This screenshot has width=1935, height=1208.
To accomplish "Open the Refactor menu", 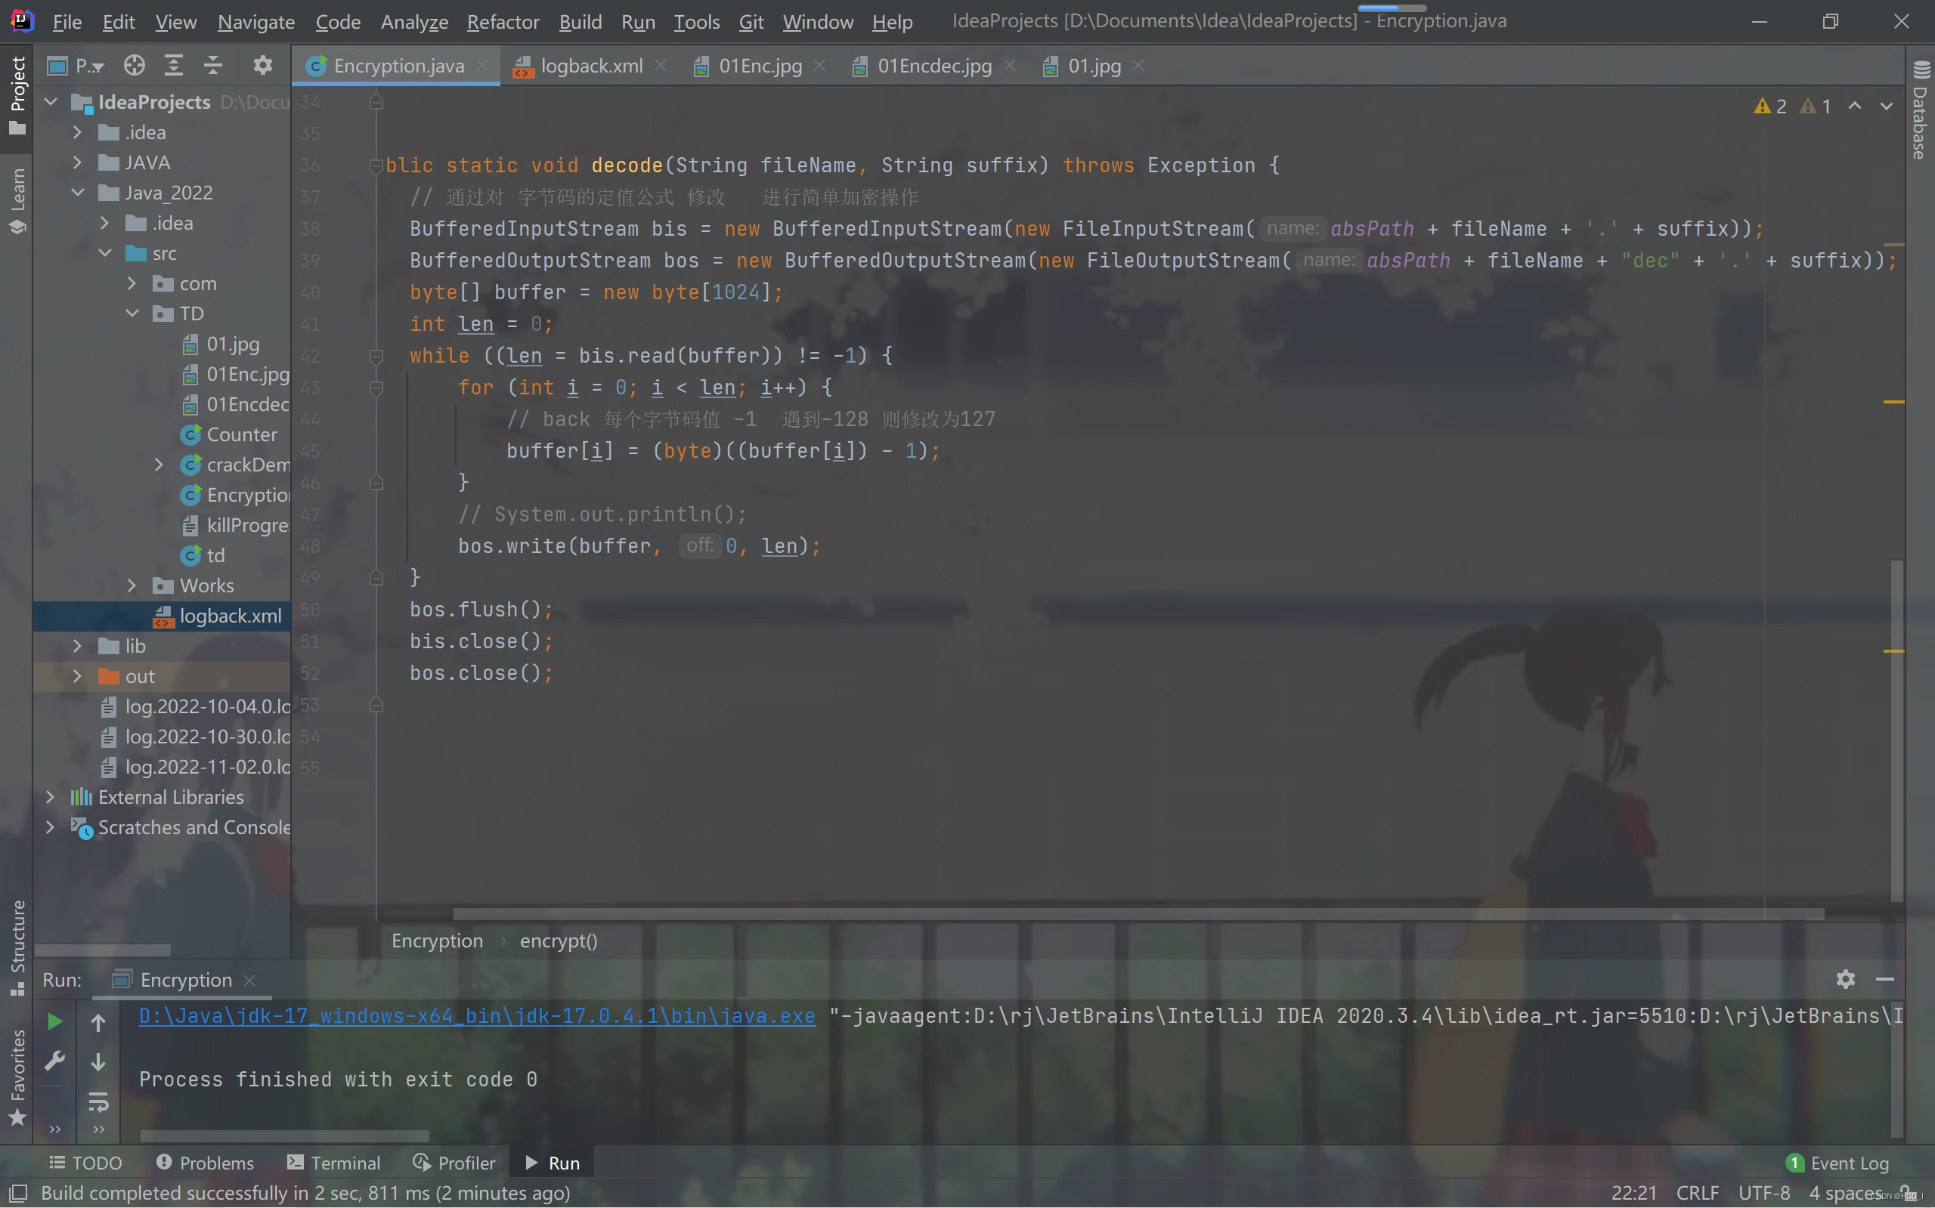I will point(503,22).
